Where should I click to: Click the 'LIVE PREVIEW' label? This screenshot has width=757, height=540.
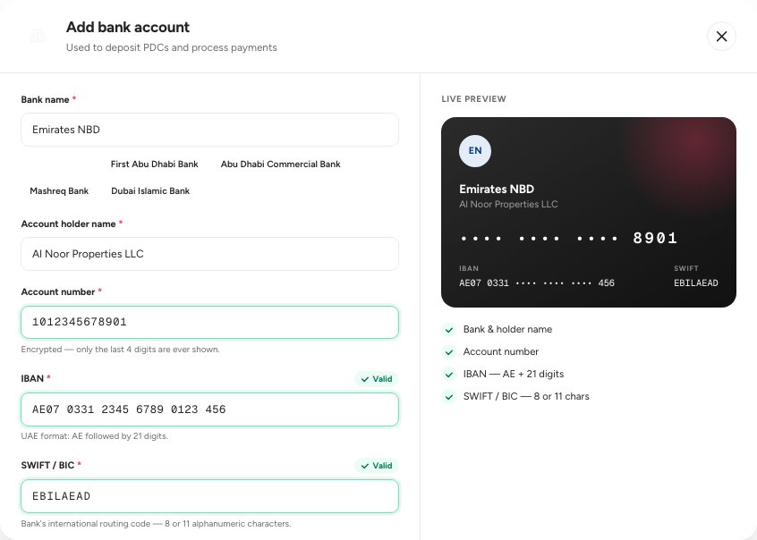(473, 99)
